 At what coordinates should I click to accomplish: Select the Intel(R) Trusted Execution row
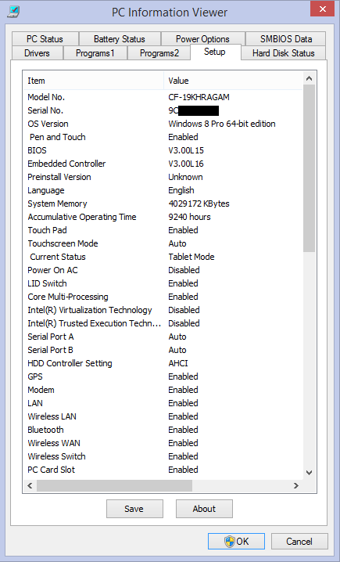coord(163,323)
